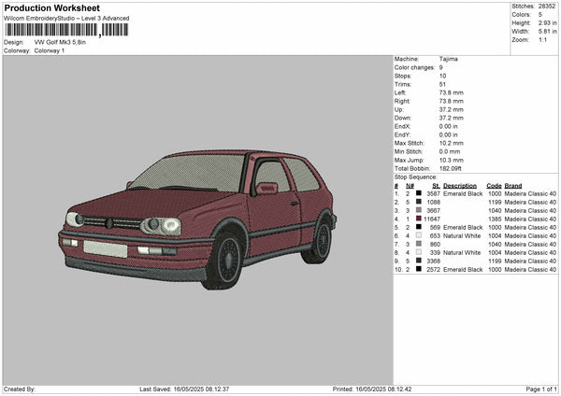Viewport: 561px width, 396px height.
Task: Click the Emerald Black swatch in stop 1
Action: coord(419,193)
